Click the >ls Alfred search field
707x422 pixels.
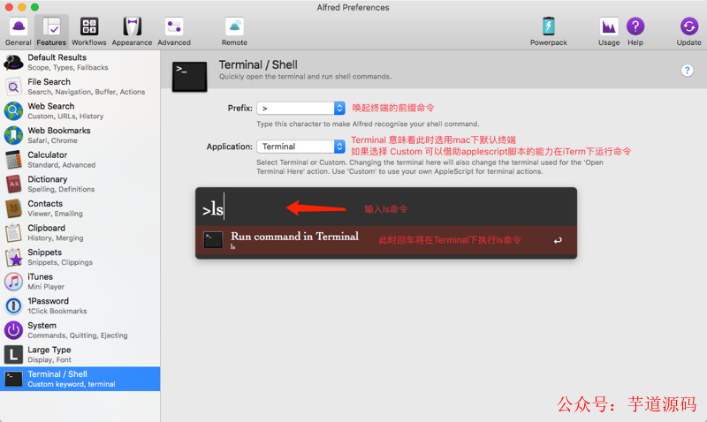pos(386,207)
